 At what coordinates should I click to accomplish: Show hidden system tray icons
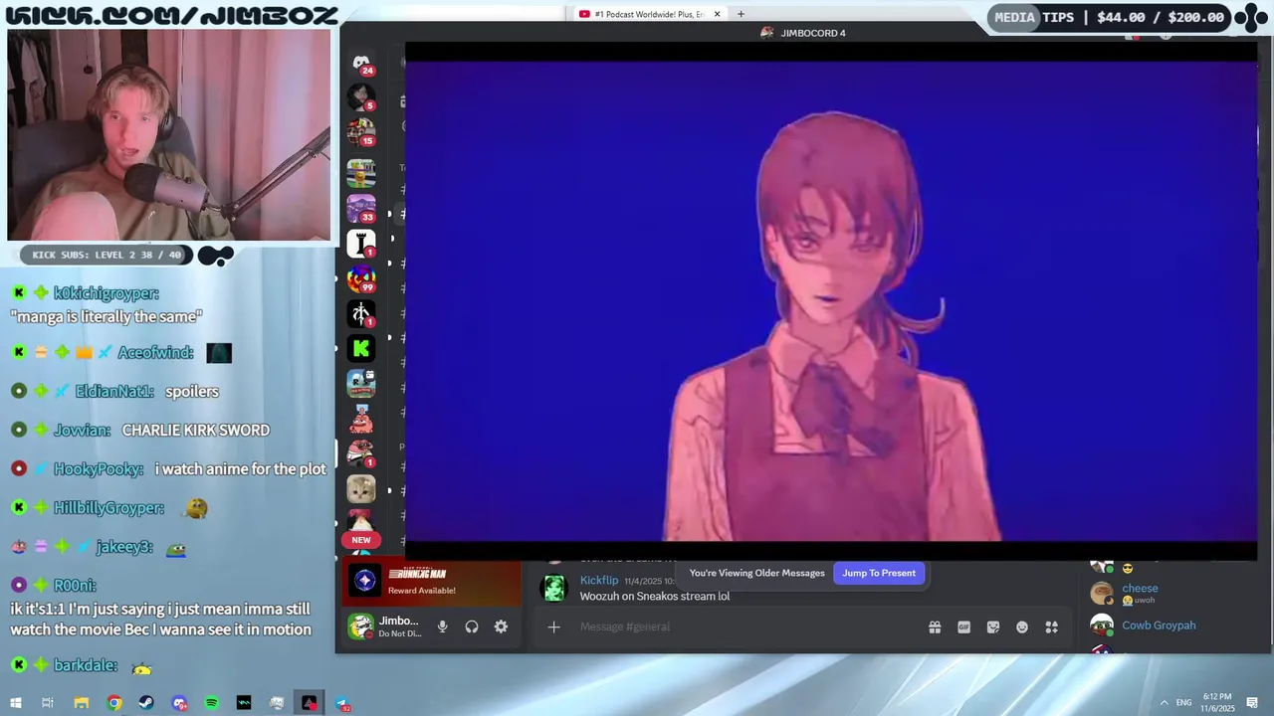(1164, 703)
